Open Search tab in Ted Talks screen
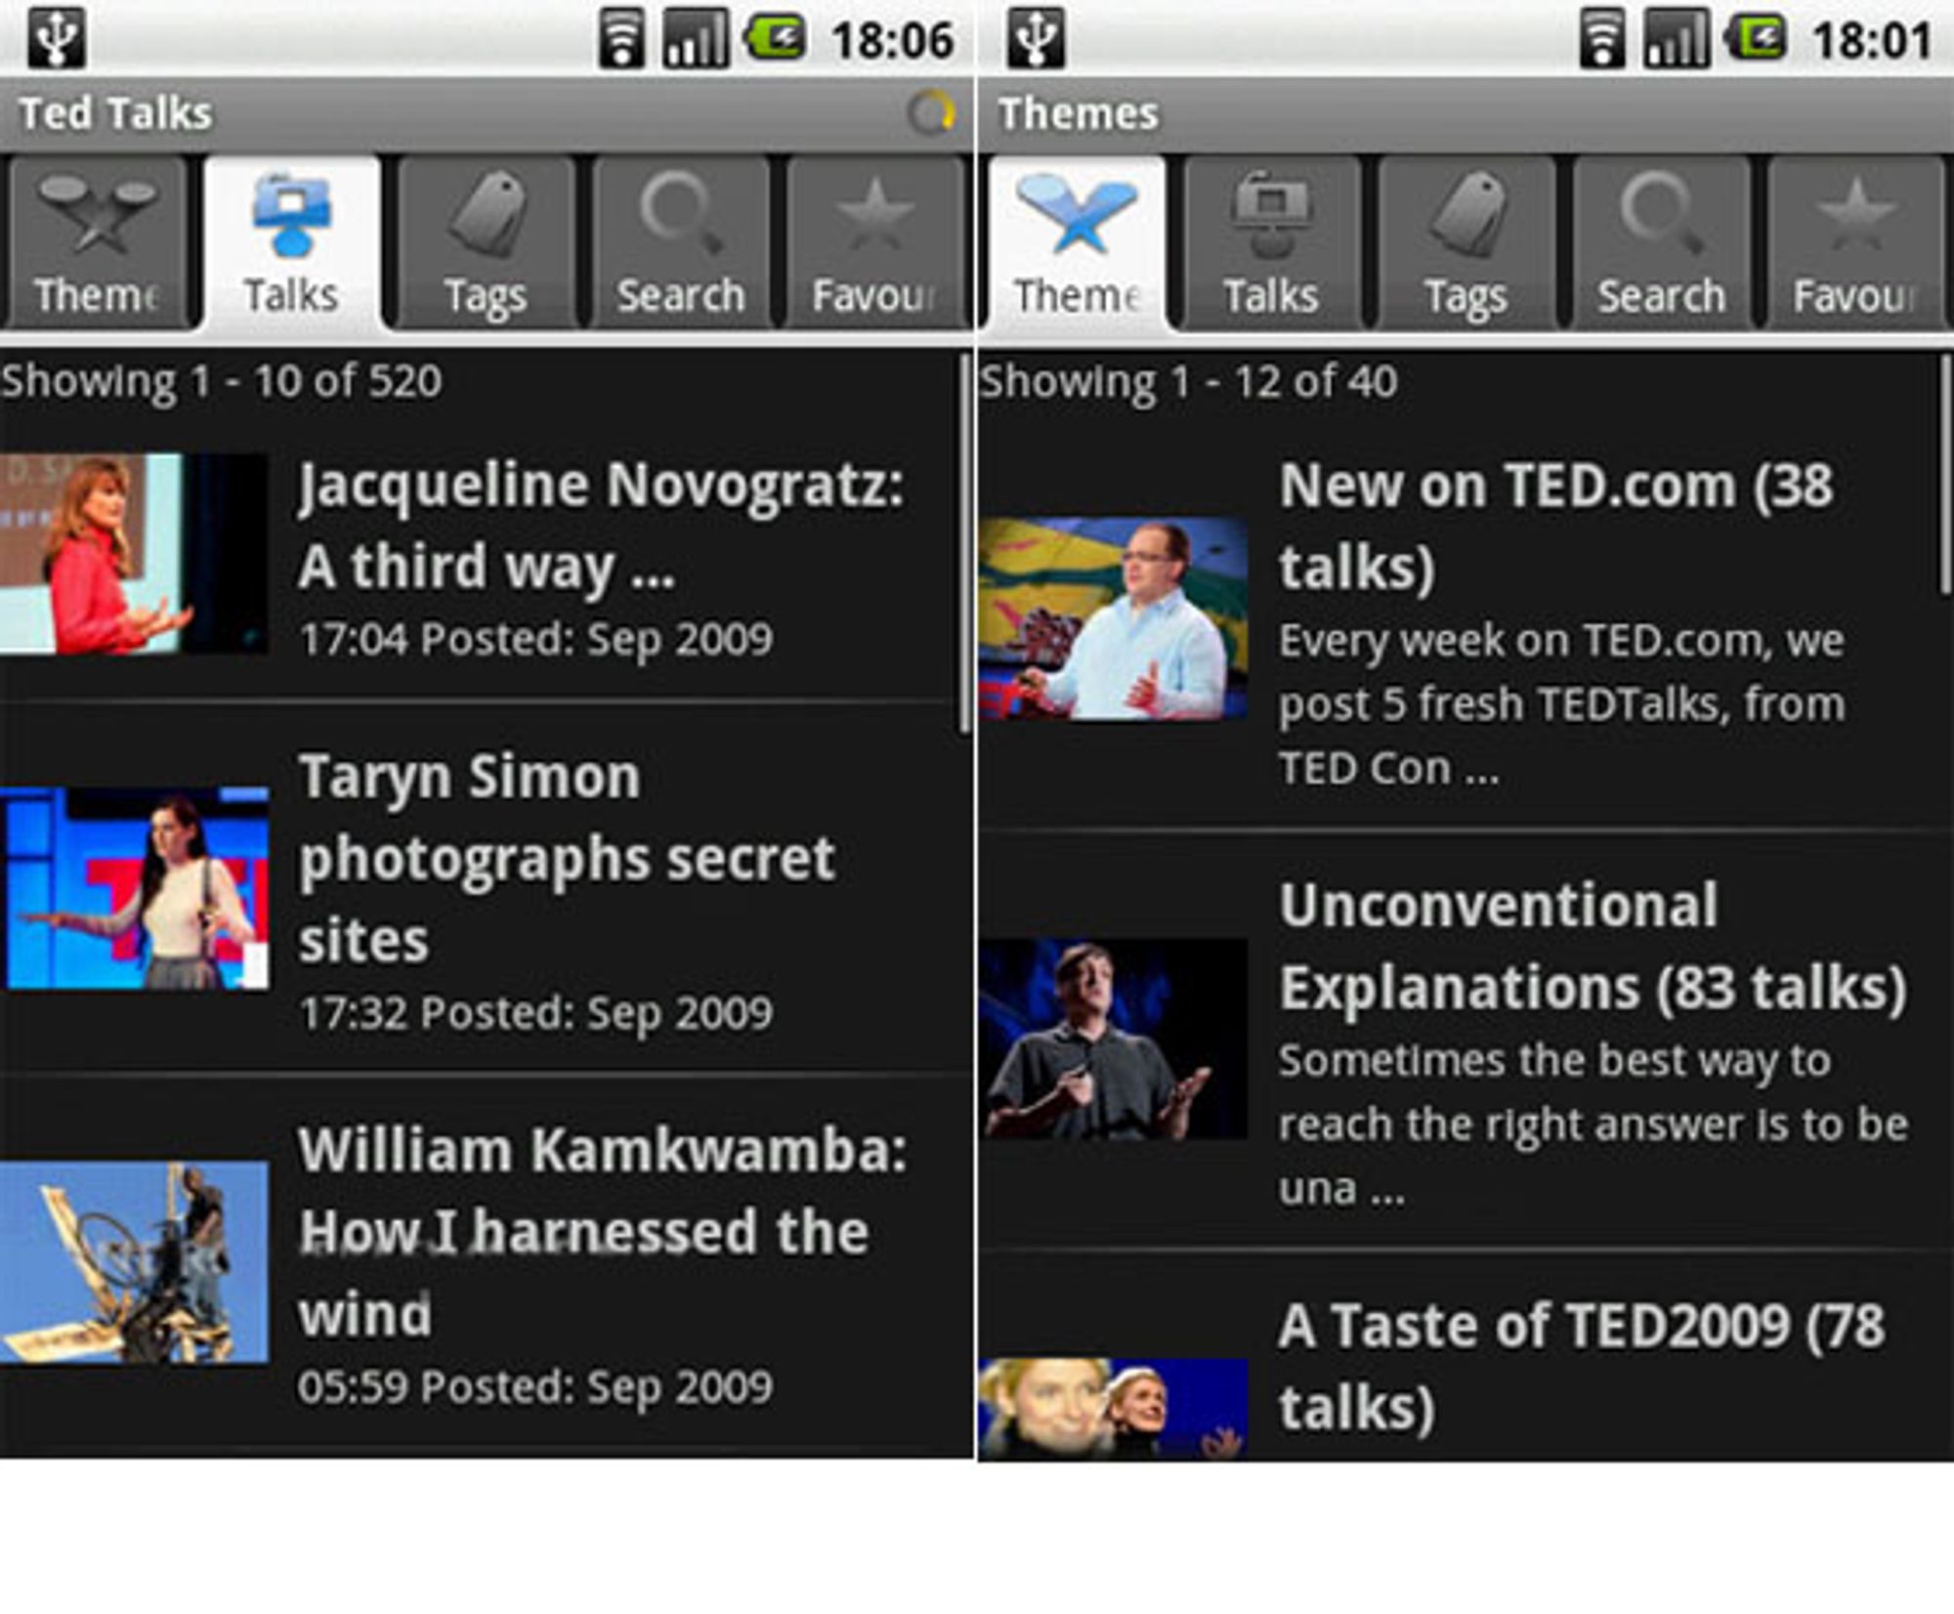Screen dimensions: 1954x1614 681,242
